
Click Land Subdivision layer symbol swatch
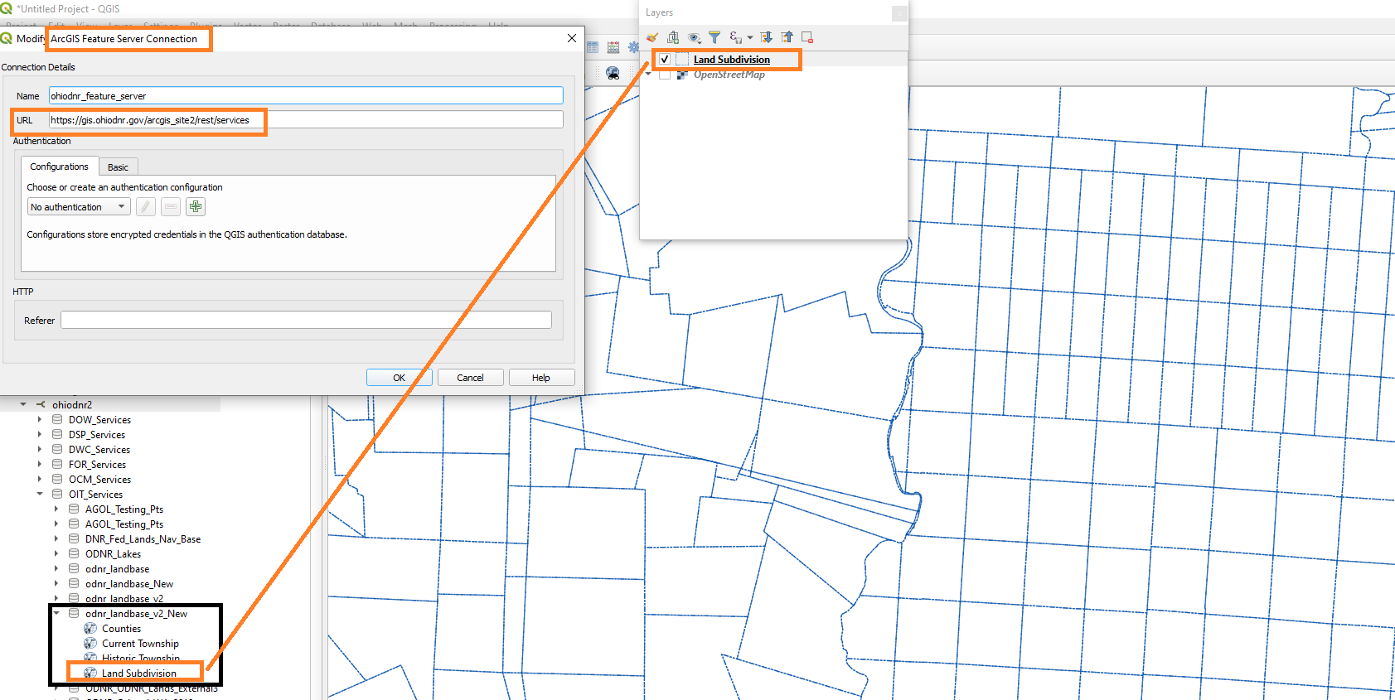pyautogui.click(x=682, y=60)
